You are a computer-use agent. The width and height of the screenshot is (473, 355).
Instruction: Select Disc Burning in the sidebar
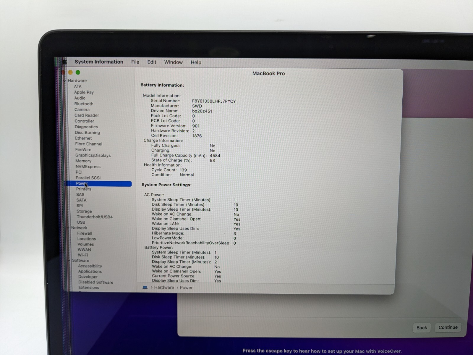(87, 133)
